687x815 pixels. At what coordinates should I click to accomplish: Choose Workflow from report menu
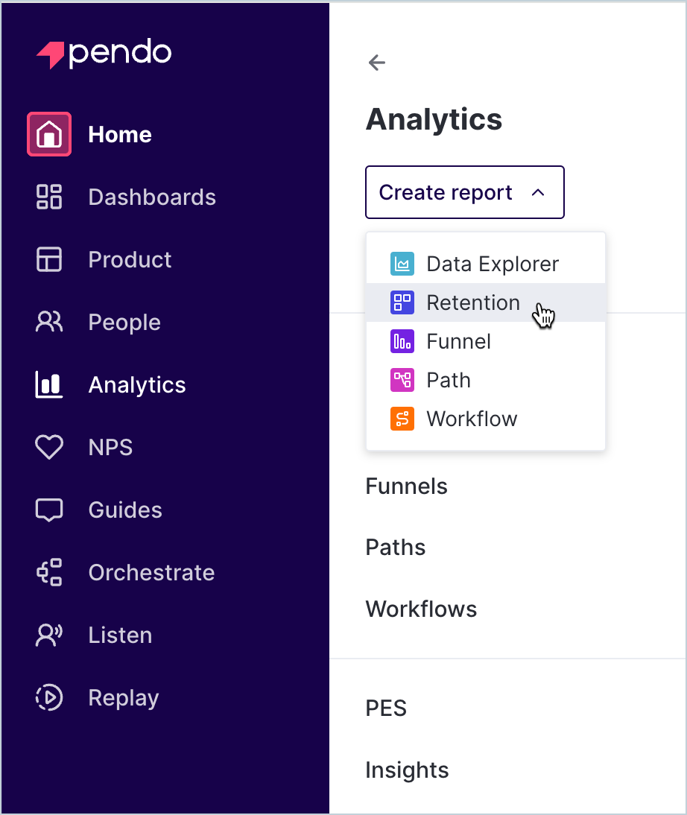(x=486, y=419)
